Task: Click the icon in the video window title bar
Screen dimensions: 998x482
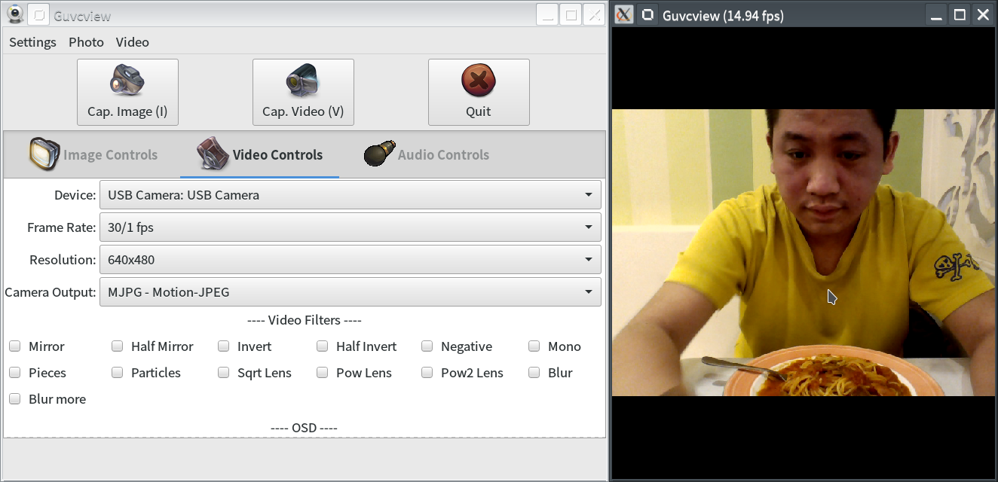Action: 623,14
